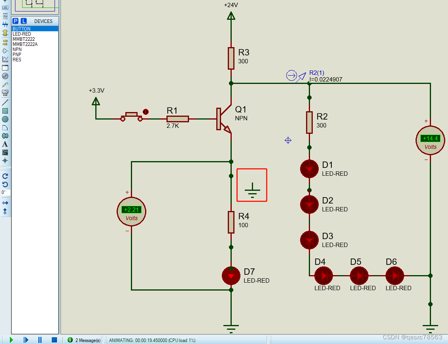Select the 2D symbol tool

click(5, 152)
